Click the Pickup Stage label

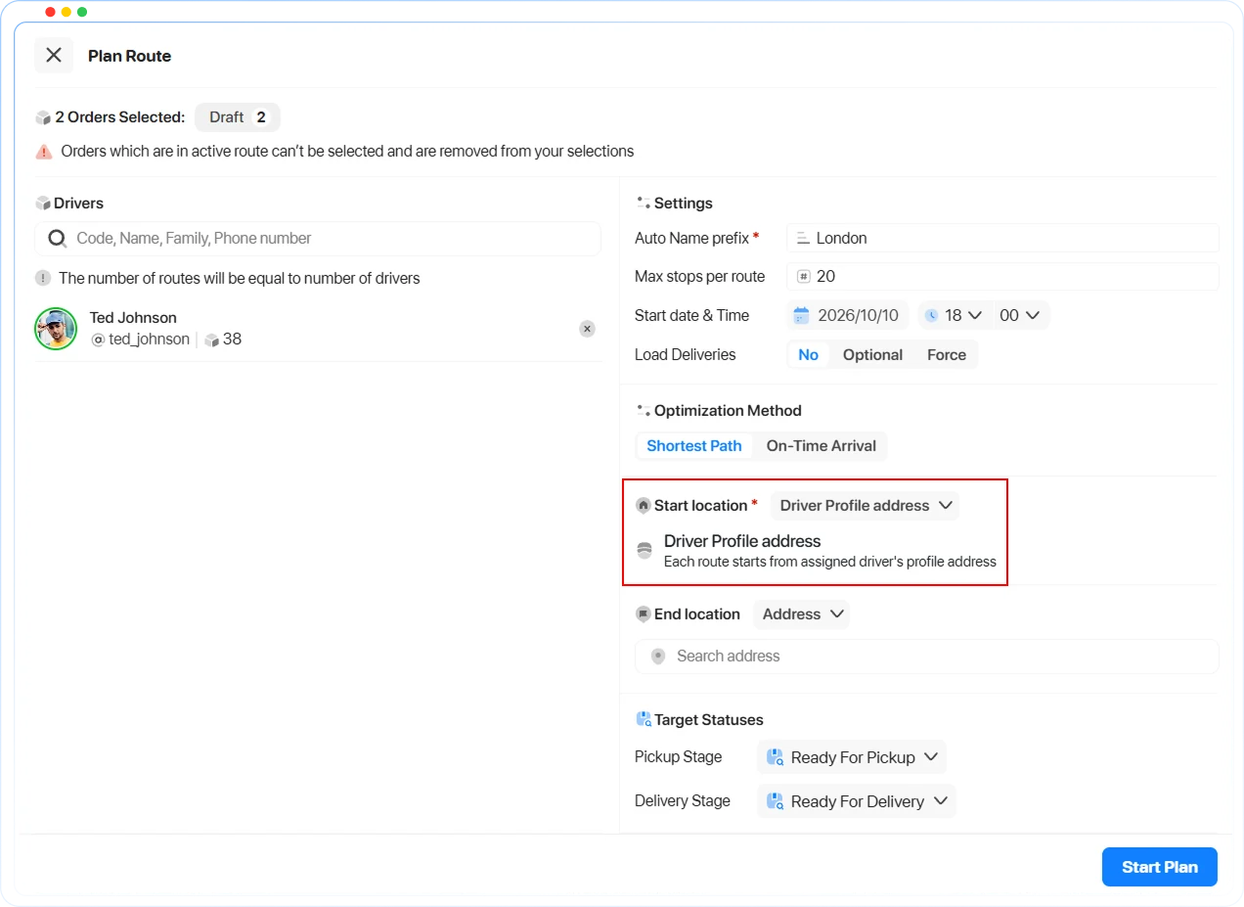point(678,757)
